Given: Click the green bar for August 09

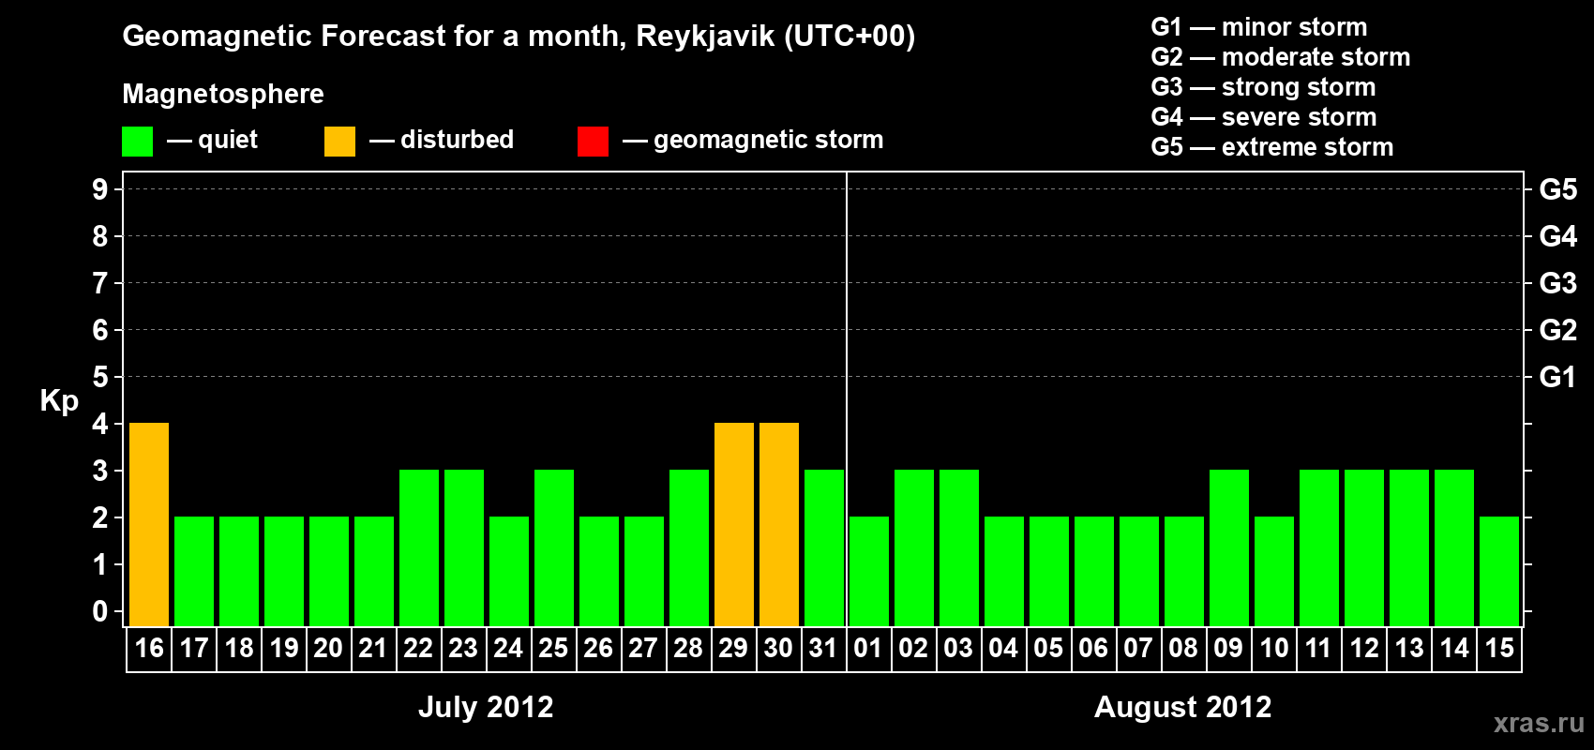Looking at the screenshot, I should coord(1229,547).
